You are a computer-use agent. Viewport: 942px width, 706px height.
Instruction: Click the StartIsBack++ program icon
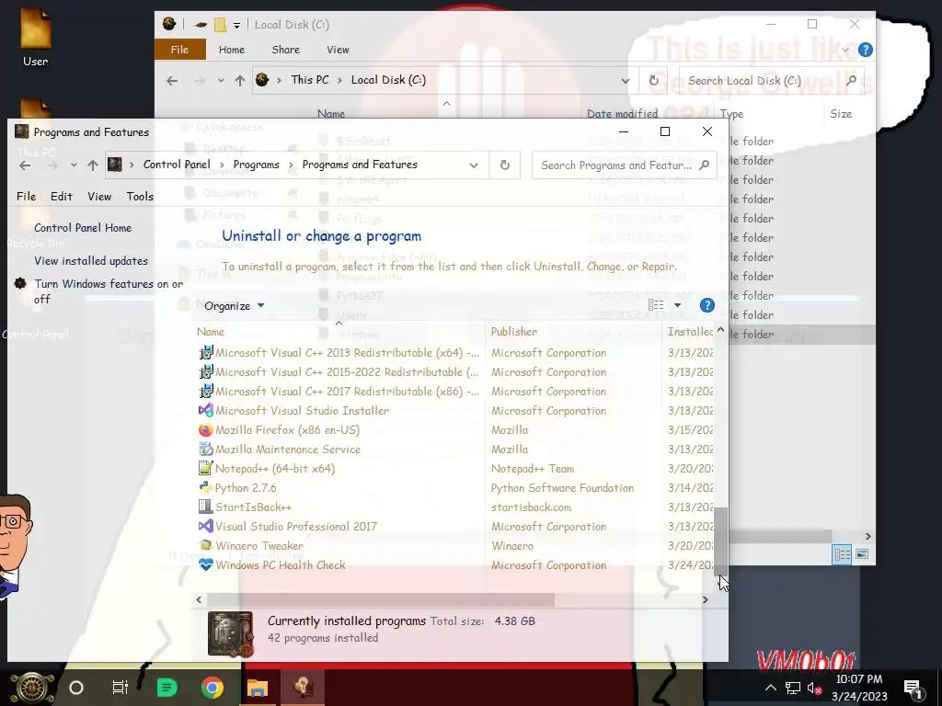(x=205, y=507)
